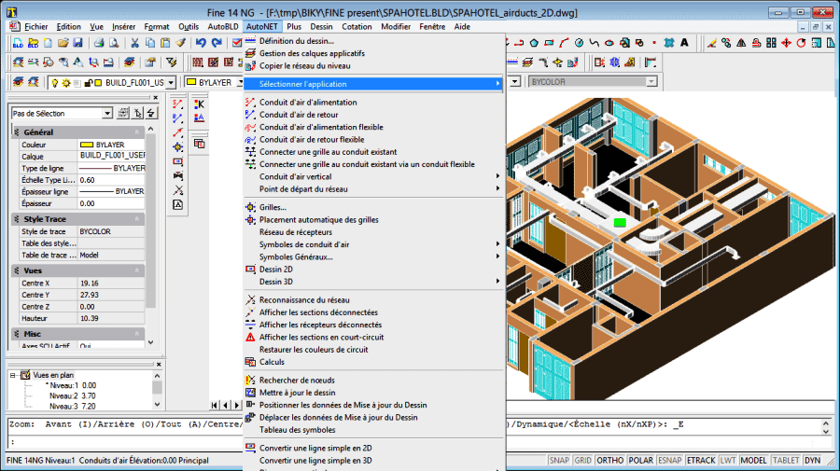Toggle SNAP mode in status bar
Viewport: 840px width, 471px height.
tap(559, 461)
